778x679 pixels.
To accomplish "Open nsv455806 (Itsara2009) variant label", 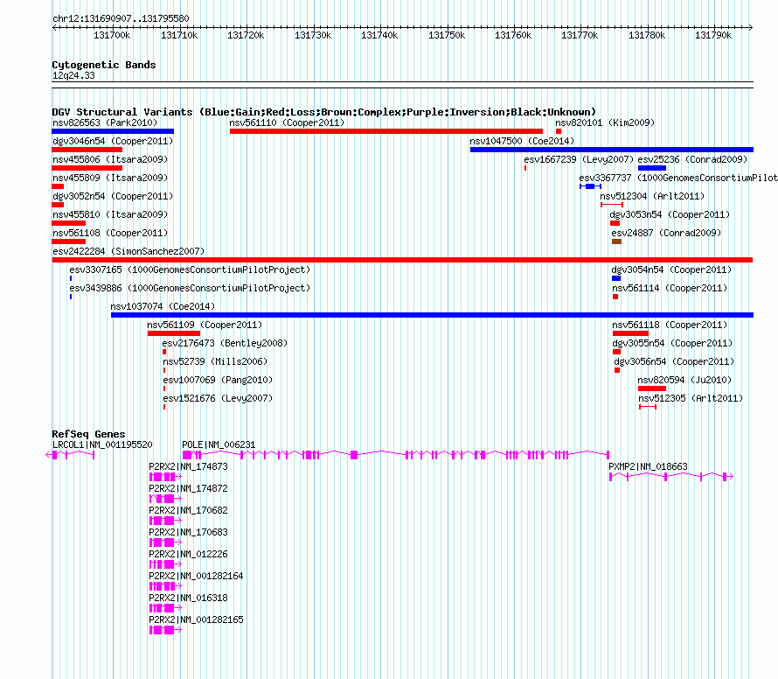I will [110, 159].
